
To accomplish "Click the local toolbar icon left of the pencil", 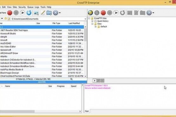I will (36, 13).
